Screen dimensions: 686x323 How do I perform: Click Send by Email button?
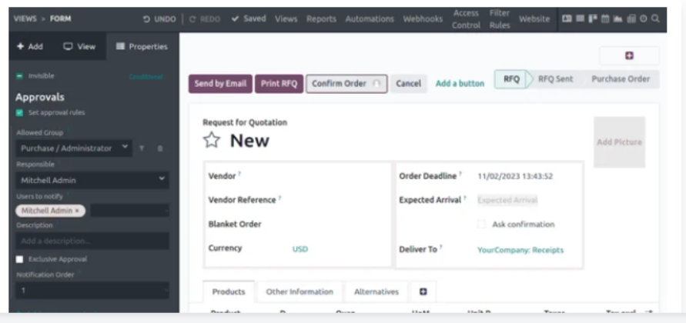(220, 84)
